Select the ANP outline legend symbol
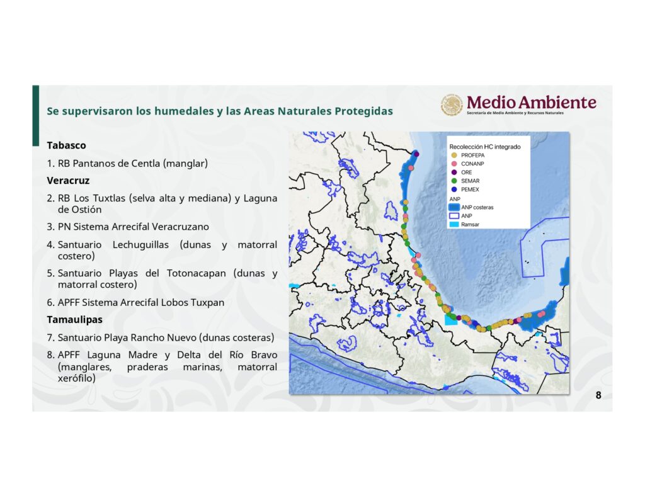This screenshot has height=498, width=645. click(454, 215)
